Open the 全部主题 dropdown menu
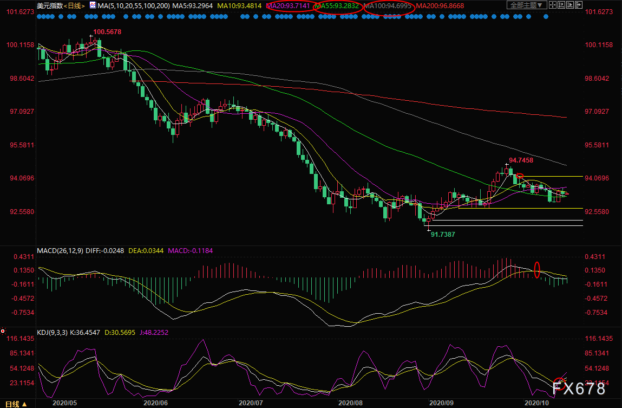The height and width of the screenshot is (408, 622). click(x=526, y=5)
